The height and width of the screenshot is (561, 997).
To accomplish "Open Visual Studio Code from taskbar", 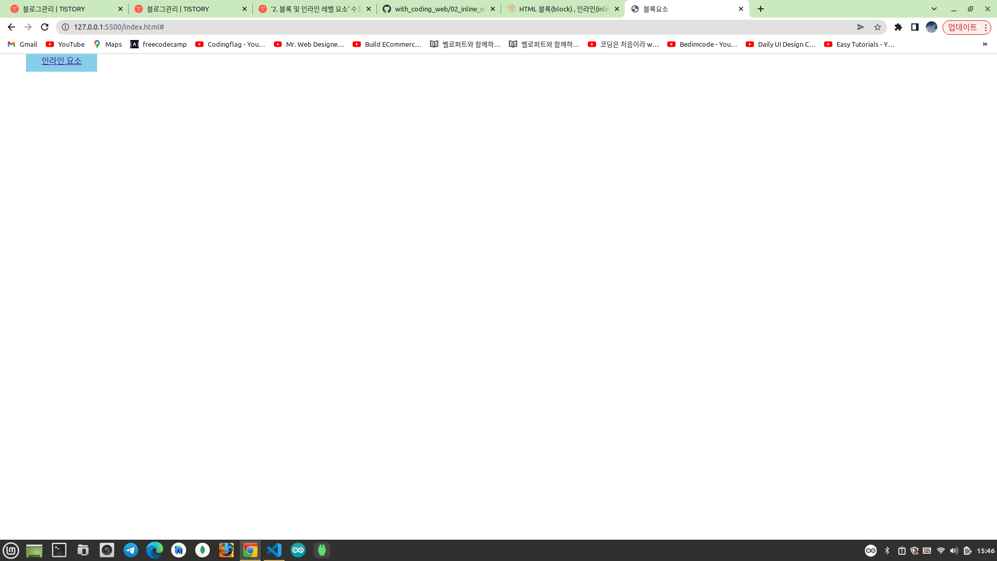I will [274, 550].
